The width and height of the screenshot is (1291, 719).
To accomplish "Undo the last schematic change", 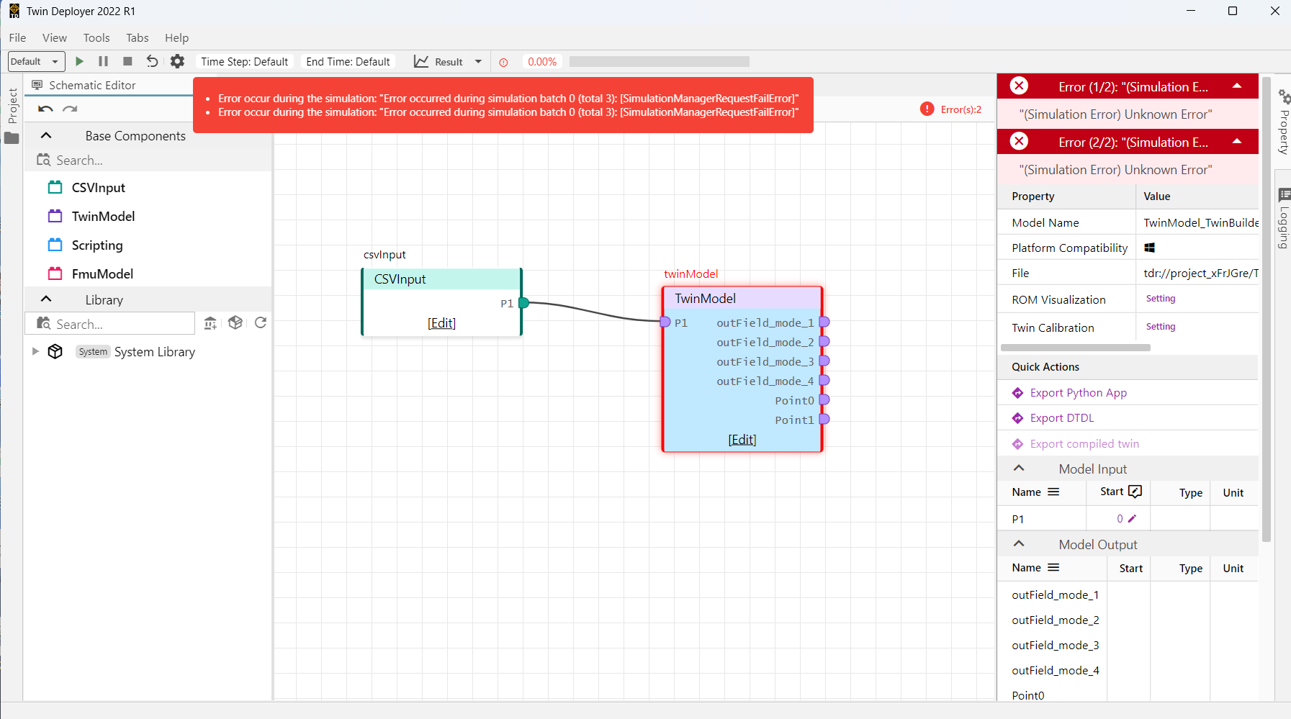I will 45,109.
